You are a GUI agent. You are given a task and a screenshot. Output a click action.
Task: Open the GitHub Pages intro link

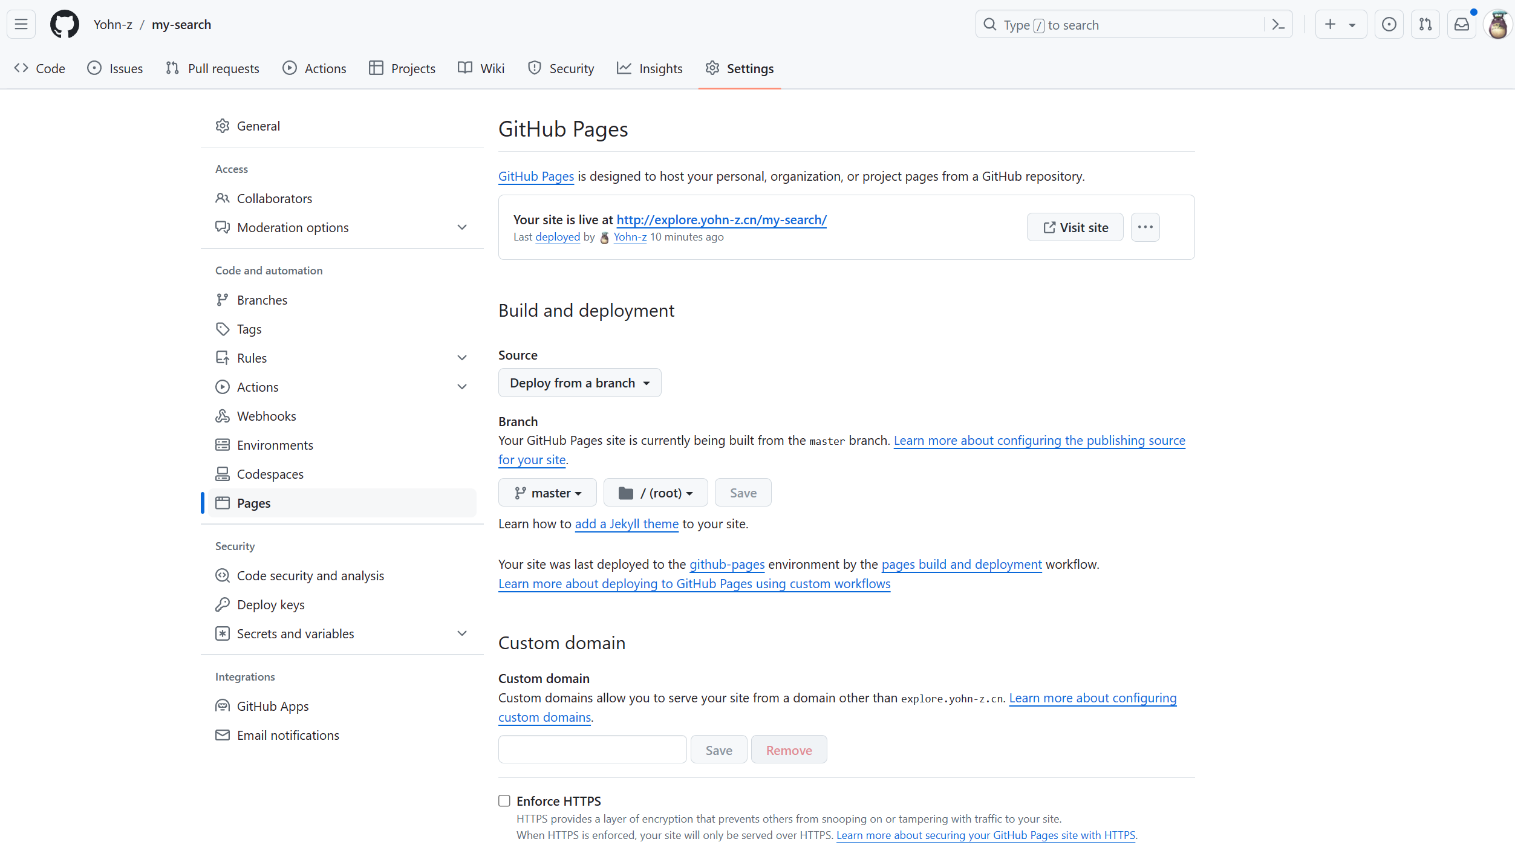tap(536, 176)
